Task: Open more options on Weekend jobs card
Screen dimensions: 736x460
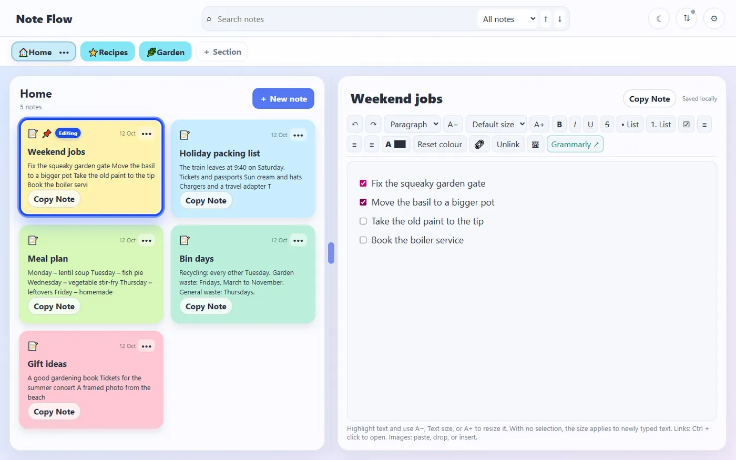Action: click(x=147, y=134)
